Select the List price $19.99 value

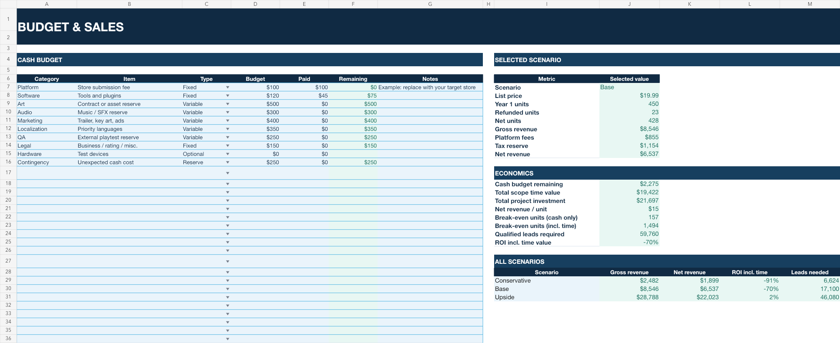coord(629,95)
